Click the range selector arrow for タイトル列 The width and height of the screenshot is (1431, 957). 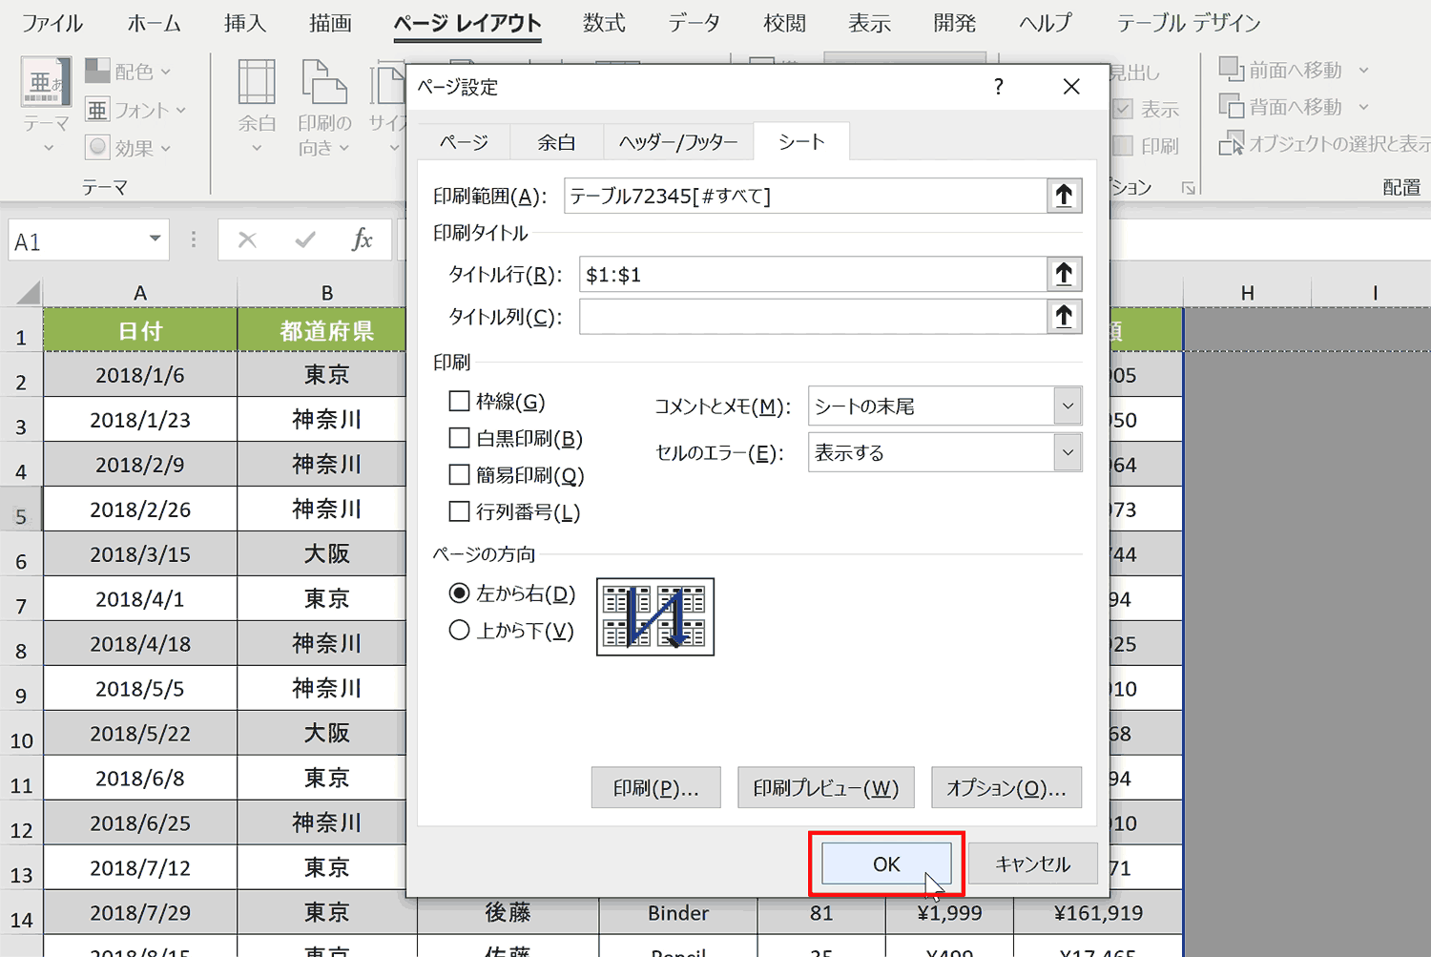[1064, 317]
